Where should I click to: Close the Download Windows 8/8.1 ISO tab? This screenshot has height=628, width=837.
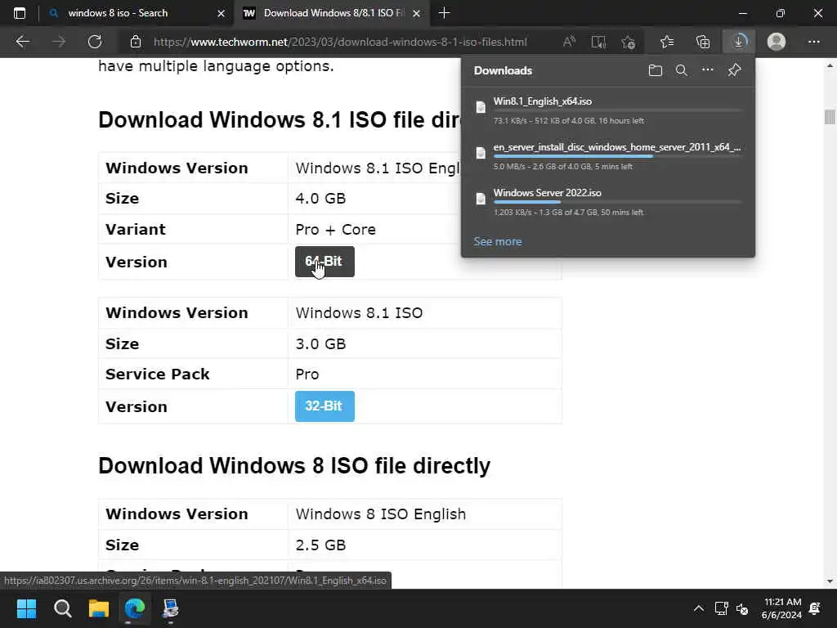click(x=416, y=13)
